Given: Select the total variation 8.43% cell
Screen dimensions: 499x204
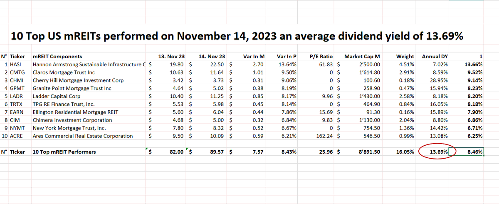Looking at the screenshot, I should 289,152.
